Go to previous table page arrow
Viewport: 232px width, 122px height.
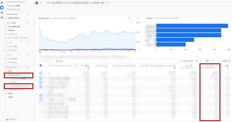pyautogui.click(x=218, y=61)
